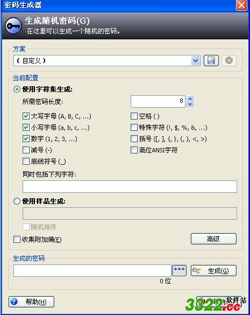This screenshot has width=250, height=315.
Task: Enable 括号 brackets checkbox
Action: coord(134,138)
